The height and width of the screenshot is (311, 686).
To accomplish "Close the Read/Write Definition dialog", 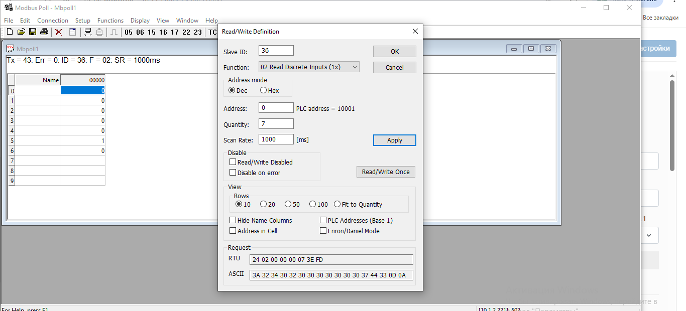I will (x=415, y=31).
